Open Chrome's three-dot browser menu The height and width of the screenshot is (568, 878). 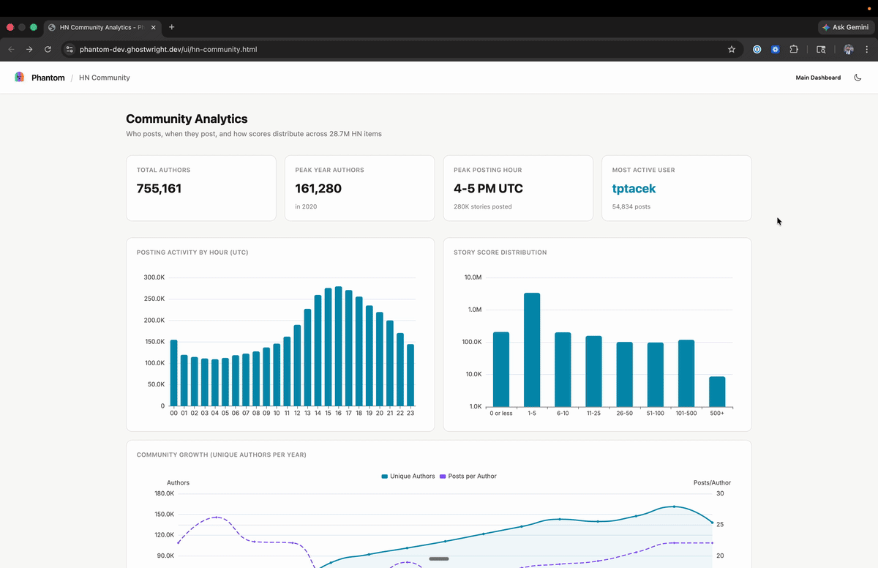(866, 49)
